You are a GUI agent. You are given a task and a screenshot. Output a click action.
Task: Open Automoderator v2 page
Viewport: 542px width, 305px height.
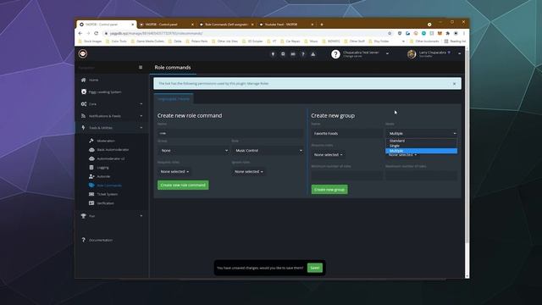coord(111,158)
